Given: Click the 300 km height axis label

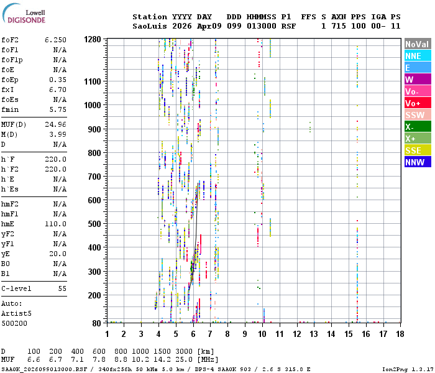Looking at the screenshot, I should pyautogui.click(x=94, y=272).
